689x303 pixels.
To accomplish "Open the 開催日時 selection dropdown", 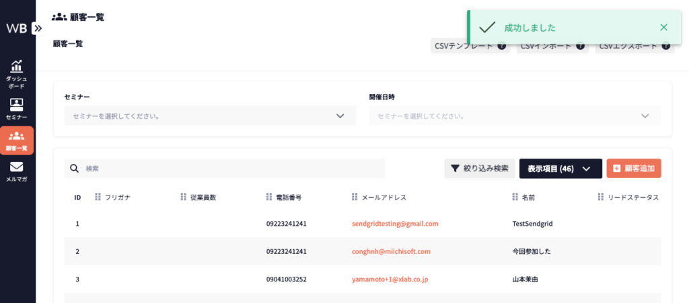I will [x=515, y=116].
